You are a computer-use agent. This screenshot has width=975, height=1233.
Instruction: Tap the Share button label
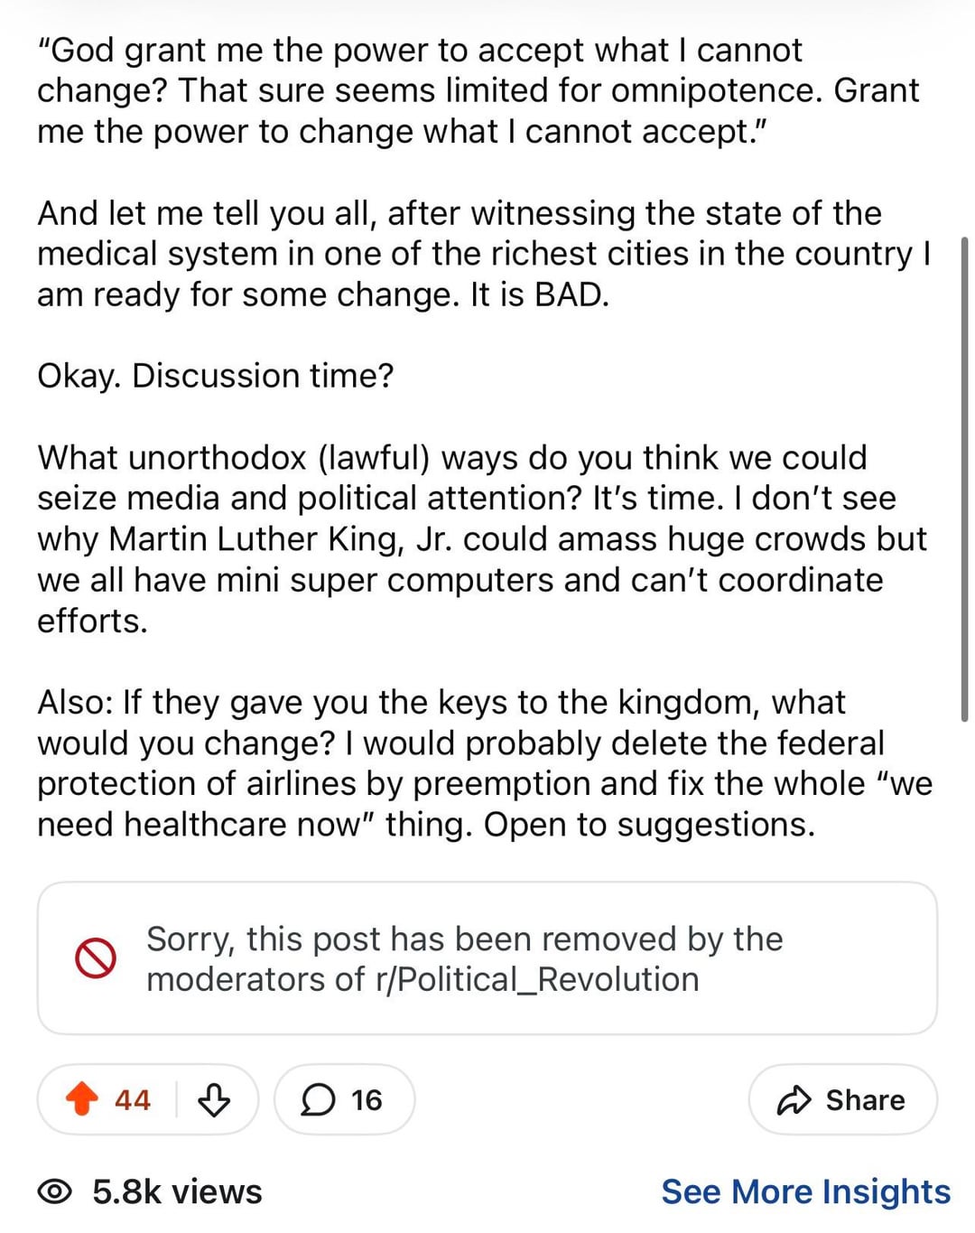(865, 1100)
